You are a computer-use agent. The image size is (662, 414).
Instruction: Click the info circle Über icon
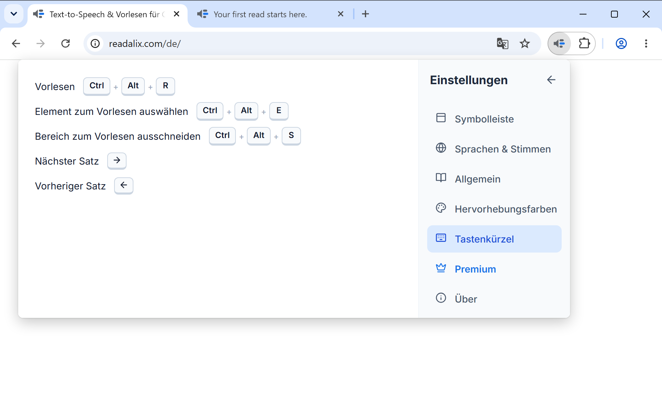click(x=441, y=298)
